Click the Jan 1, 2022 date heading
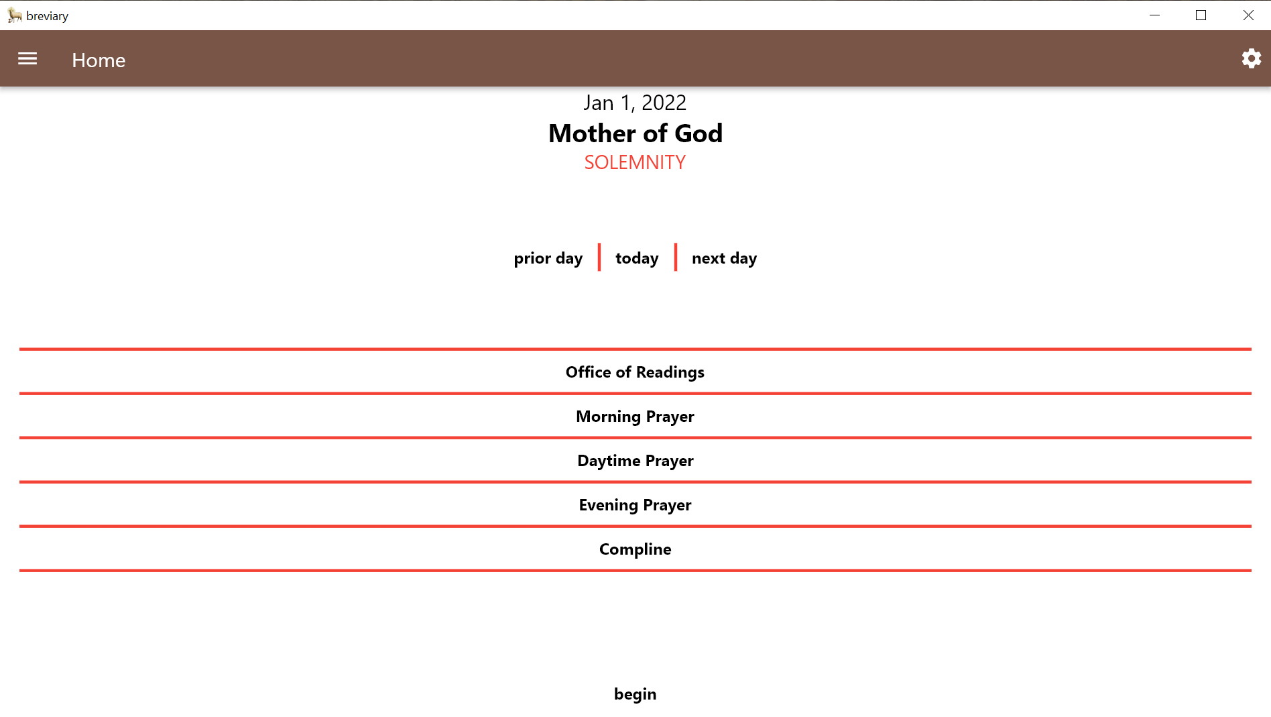The image size is (1271, 717). pos(635,103)
